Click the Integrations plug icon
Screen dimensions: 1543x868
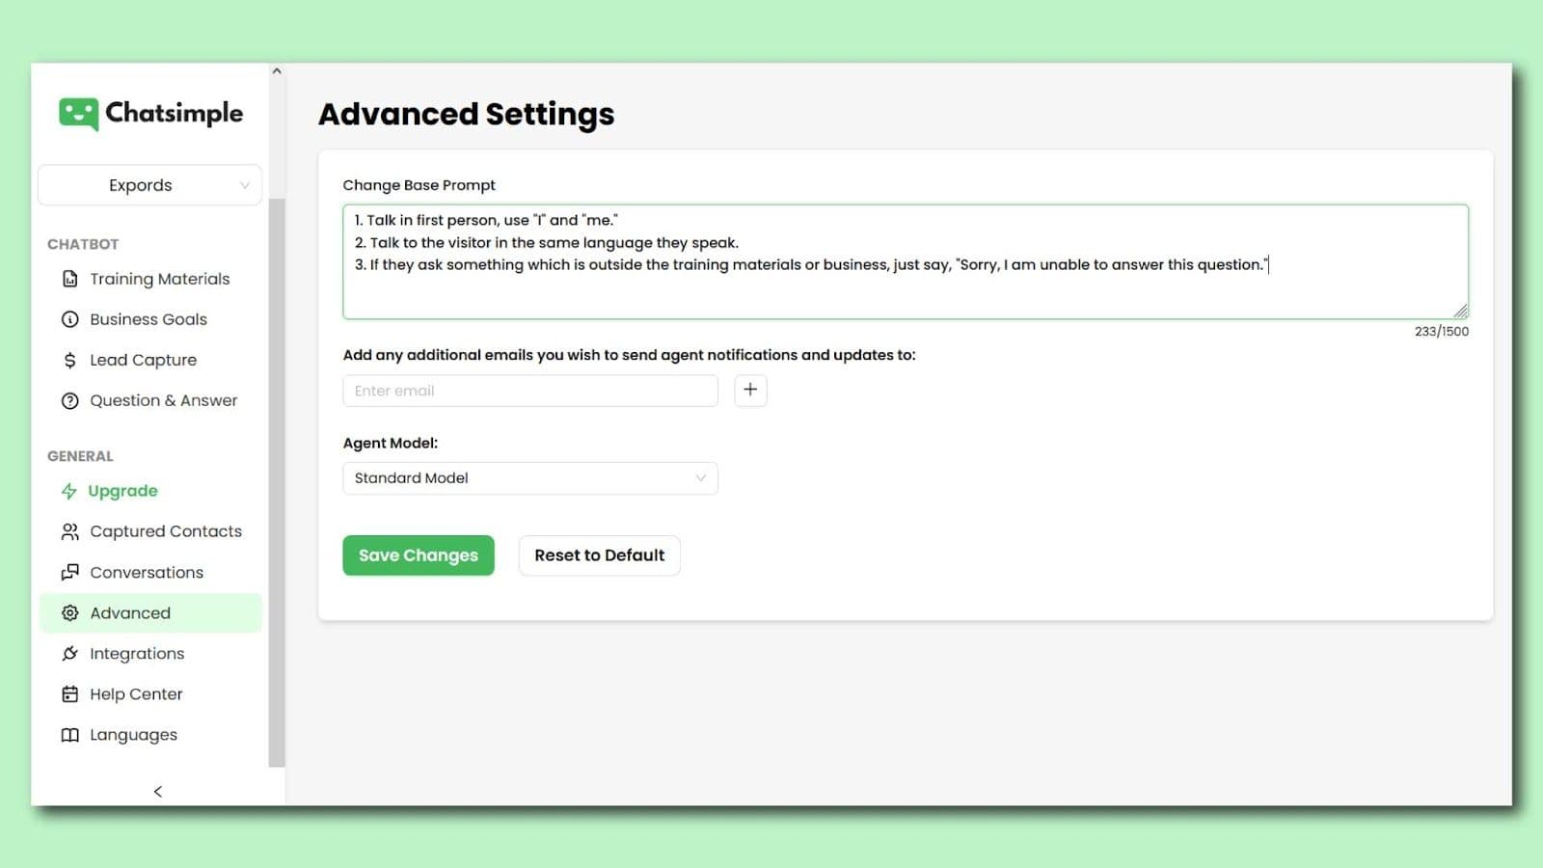[69, 653]
